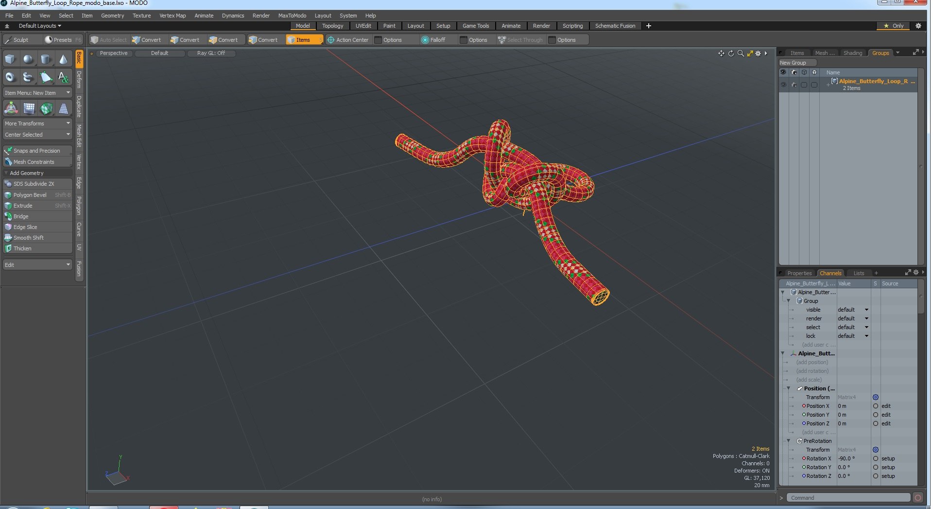This screenshot has height=509, width=933.
Task: Click SDS Subdivide 2X button
Action: coord(37,184)
